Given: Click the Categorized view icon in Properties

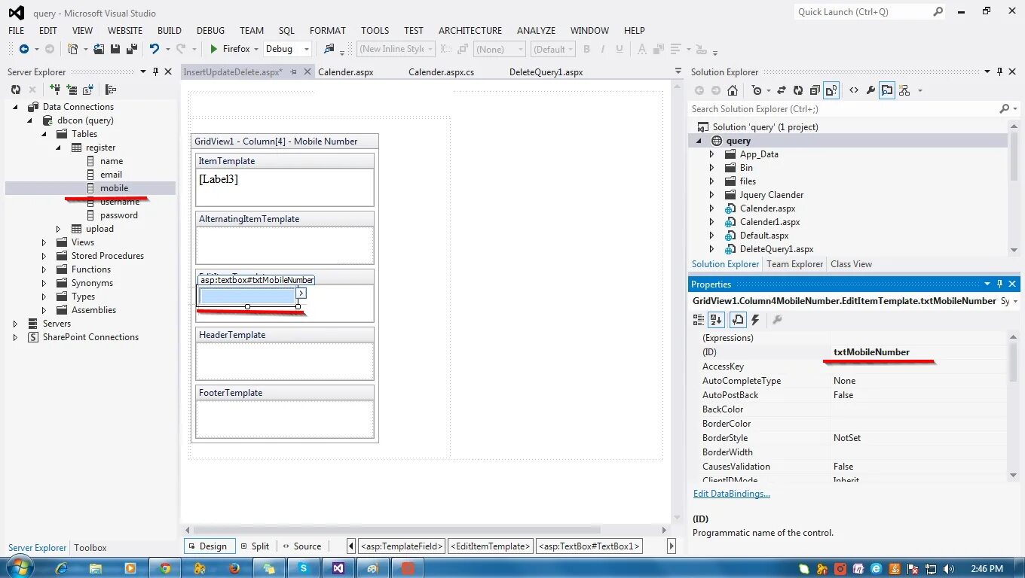Looking at the screenshot, I should (699, 320).
